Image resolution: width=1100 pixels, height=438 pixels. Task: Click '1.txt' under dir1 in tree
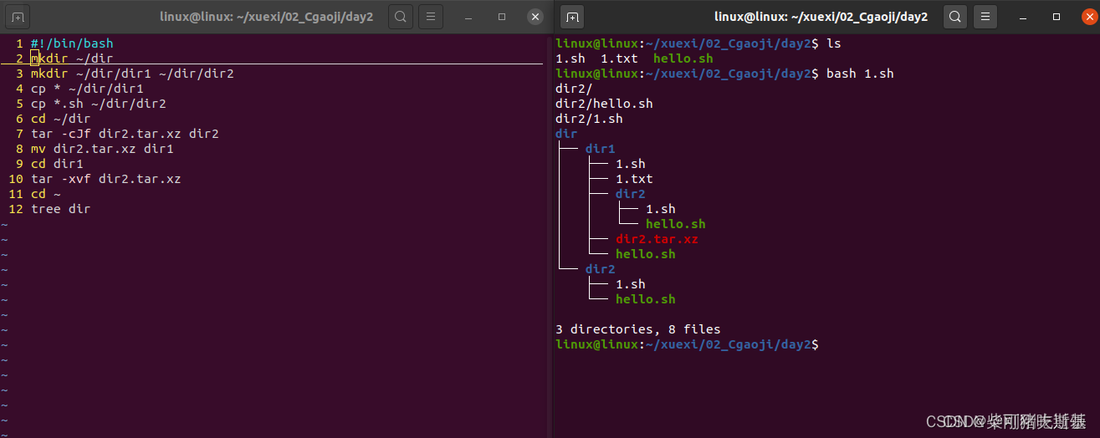[634, 179]
